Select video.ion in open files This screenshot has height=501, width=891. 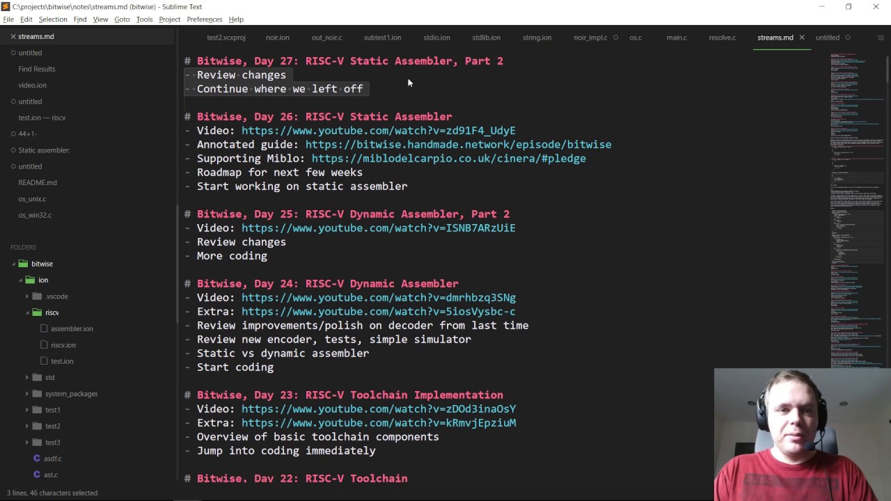33,85
